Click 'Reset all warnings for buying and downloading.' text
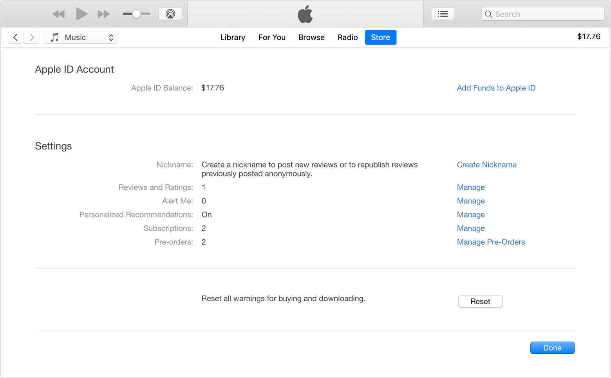 click(x=284, y=299)
